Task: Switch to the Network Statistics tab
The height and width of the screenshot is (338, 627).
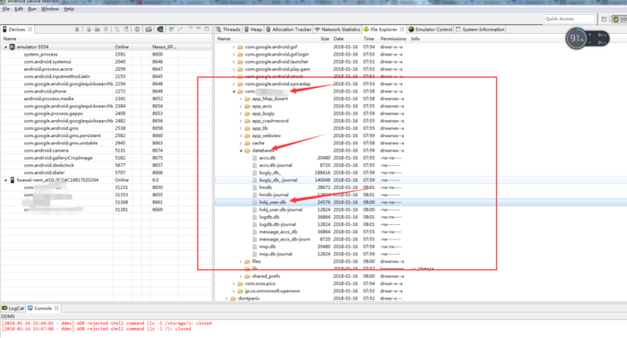Action: tap(337, 30)
